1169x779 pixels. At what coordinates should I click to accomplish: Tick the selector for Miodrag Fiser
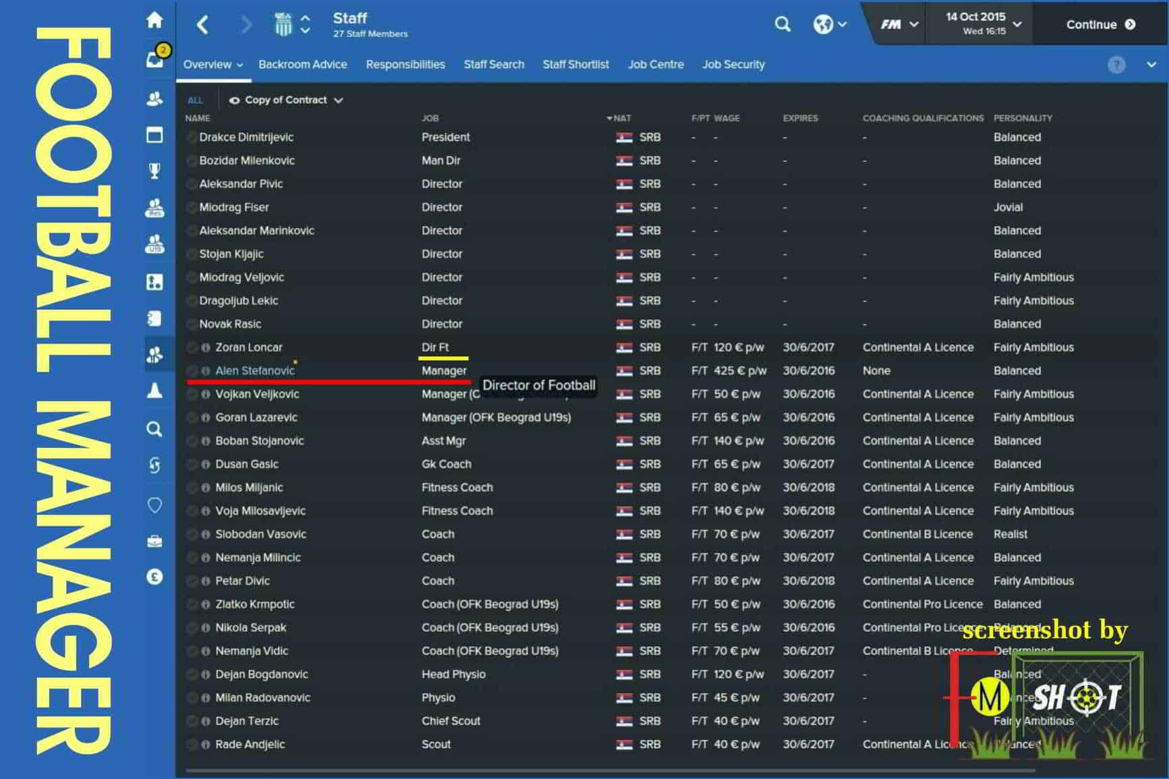tap(192, 208)
